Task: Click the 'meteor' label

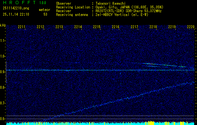Action: [44, 10]
